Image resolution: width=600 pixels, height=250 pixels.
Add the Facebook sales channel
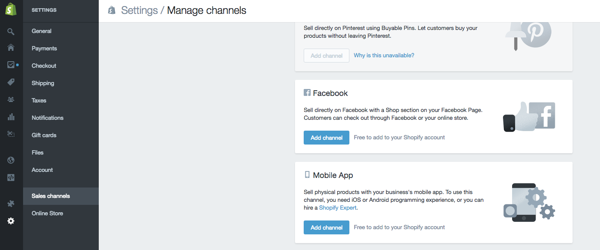[x=326, y=138]
